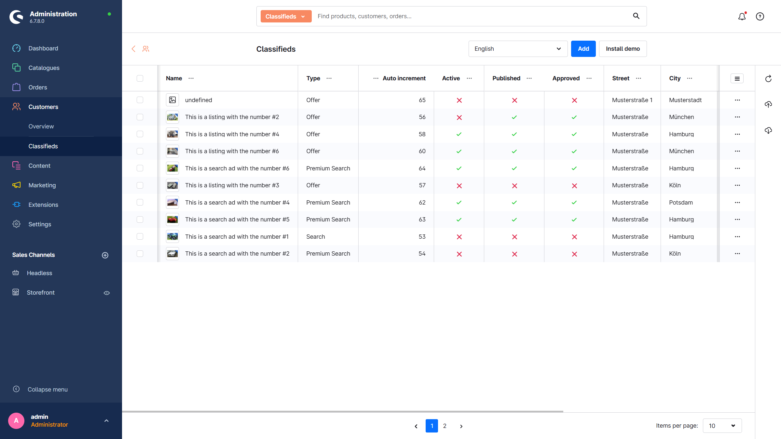The width and height of the screenshot is (781, 439).
Task: Go to Overview under Customers
Action: (x=41, y=126)
